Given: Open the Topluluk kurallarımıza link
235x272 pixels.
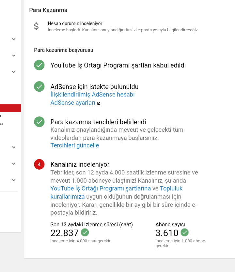Looking at the screenshot, I should (117, 192).
